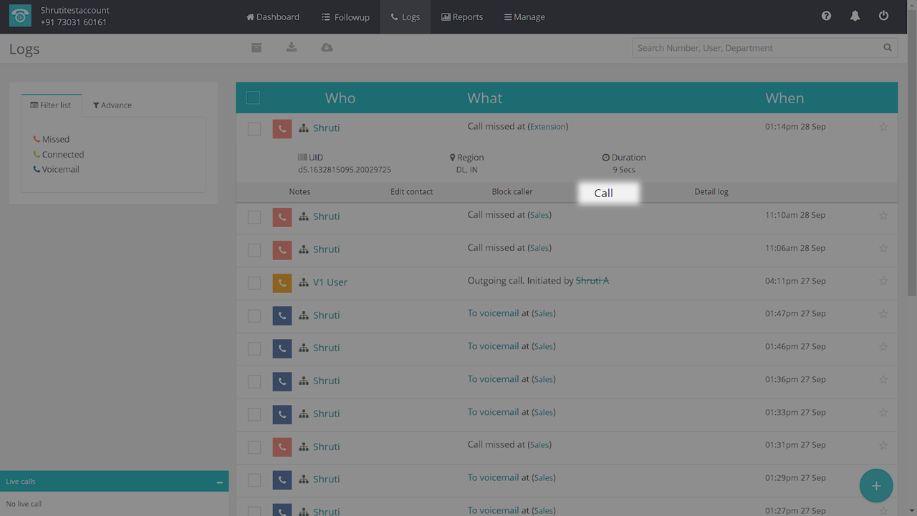Select checkbox for 11:10am Shruti call
Image resolution: width=917 pixels, height=516 pixels.
pyautogui.click(x=254, y=216)
